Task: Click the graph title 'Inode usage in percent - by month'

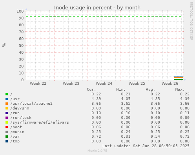Action: (x=97, y=8)
